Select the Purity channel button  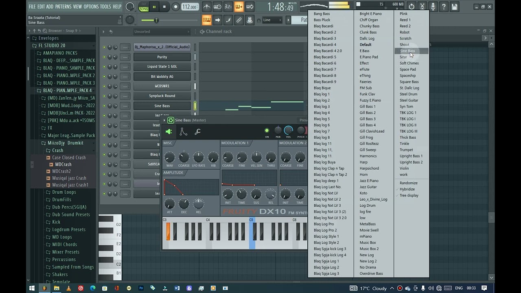[162, 57]
